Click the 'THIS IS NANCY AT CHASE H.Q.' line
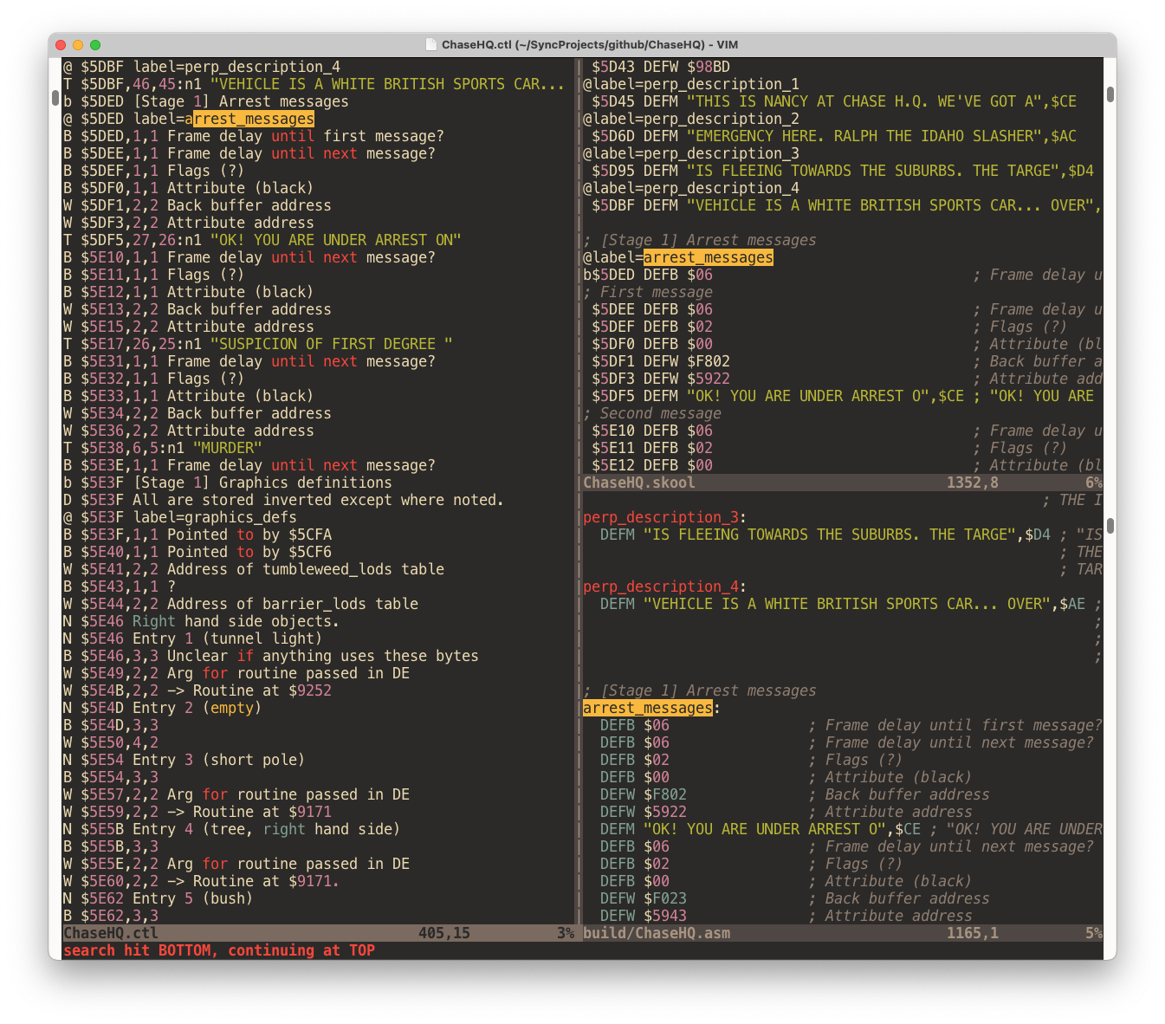Viewport: 1165px width, 1024px height. (x=834, y=101)
